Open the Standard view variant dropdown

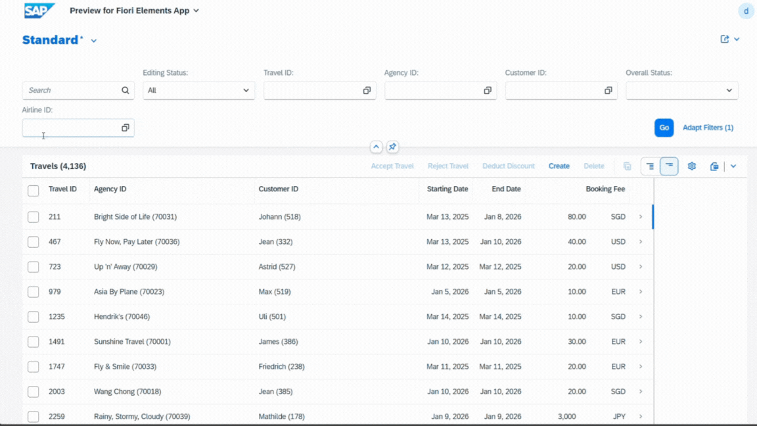click(x=94, y=41)
